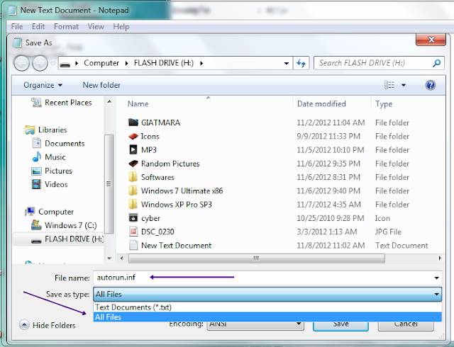Open the File name dropdown arrow

click(x=437, y=278)
